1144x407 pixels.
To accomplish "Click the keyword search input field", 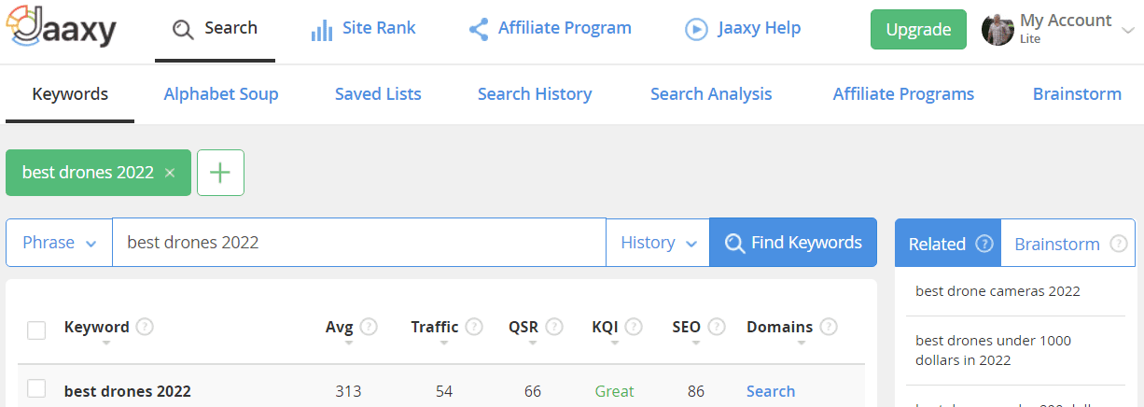I will coord(359,243).
